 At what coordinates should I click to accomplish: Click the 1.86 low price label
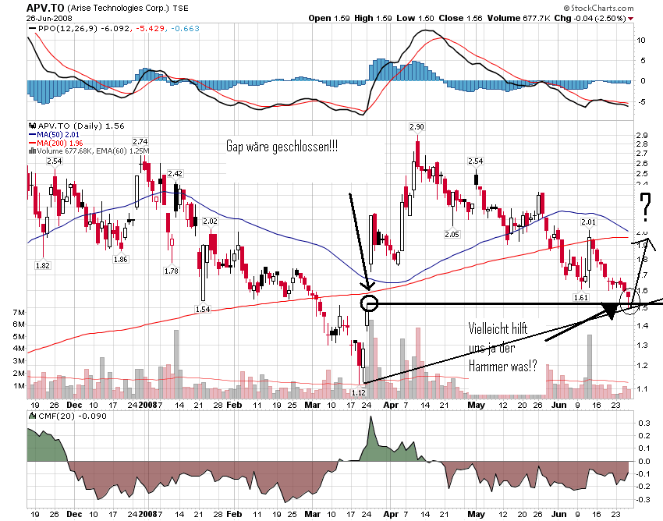point(120,259)
